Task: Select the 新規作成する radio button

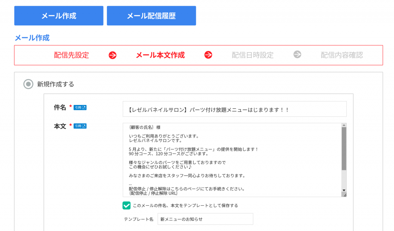Action: click(x=28, y=84)
